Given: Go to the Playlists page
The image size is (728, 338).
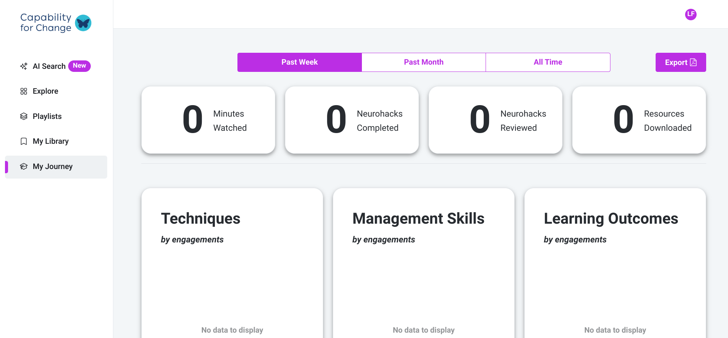Looking at the screenshot, I should coord(47,116).
